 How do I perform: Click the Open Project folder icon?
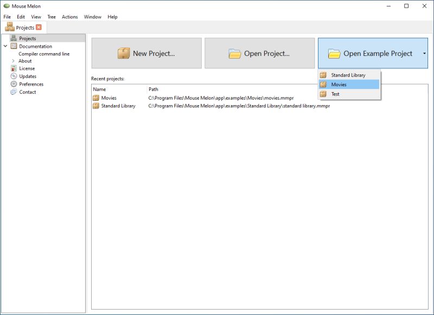(x=235, y=53)
